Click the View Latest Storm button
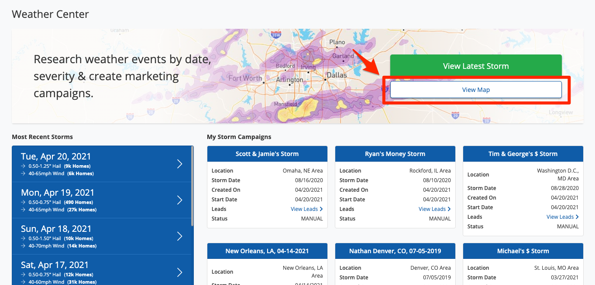 [x=475, y=66]
